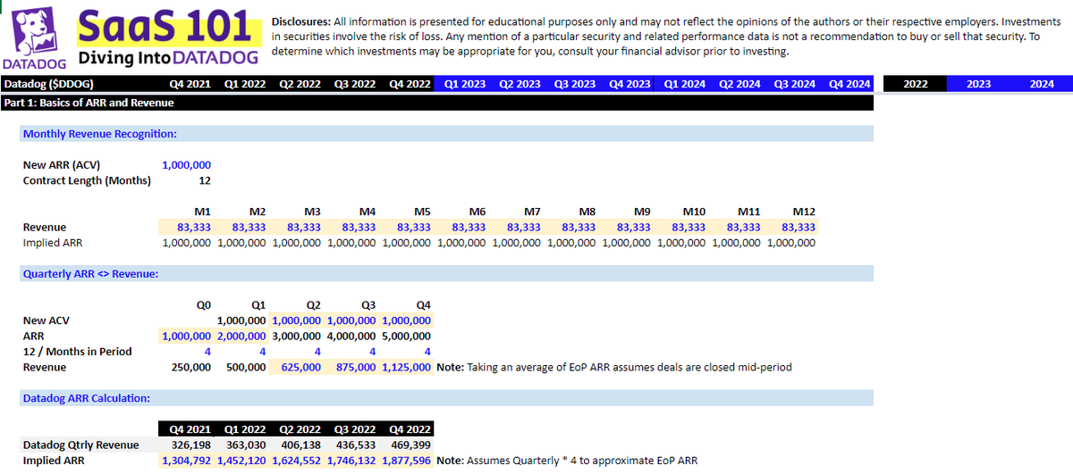This screenshot has height=474, width=1073.
Task: Click the implied ARR 1,877,596
Action: (x=406, y=461)
